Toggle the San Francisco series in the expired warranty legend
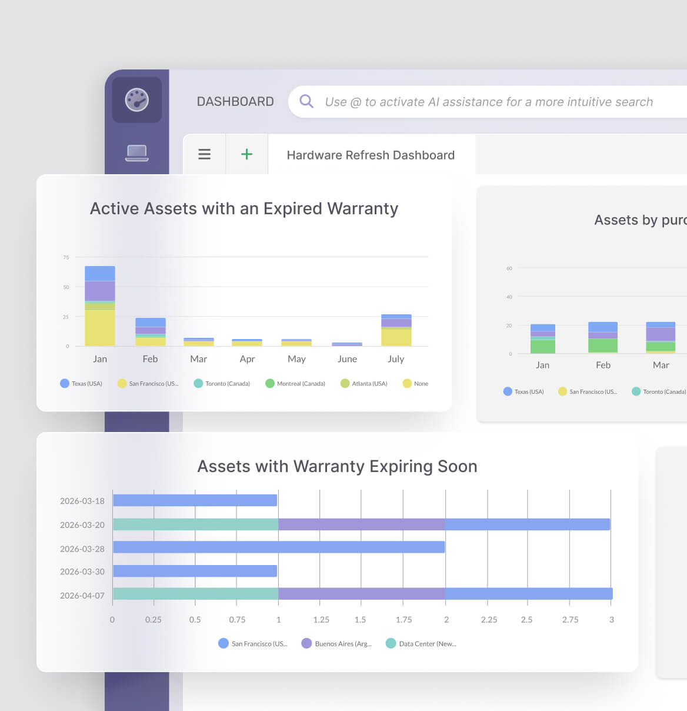This screenshot has height=711, width=687. pyautogui.click(x=122, y=383)
